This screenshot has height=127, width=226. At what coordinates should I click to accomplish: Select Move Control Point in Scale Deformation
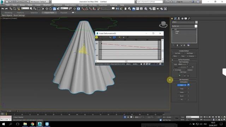[114, 37]
